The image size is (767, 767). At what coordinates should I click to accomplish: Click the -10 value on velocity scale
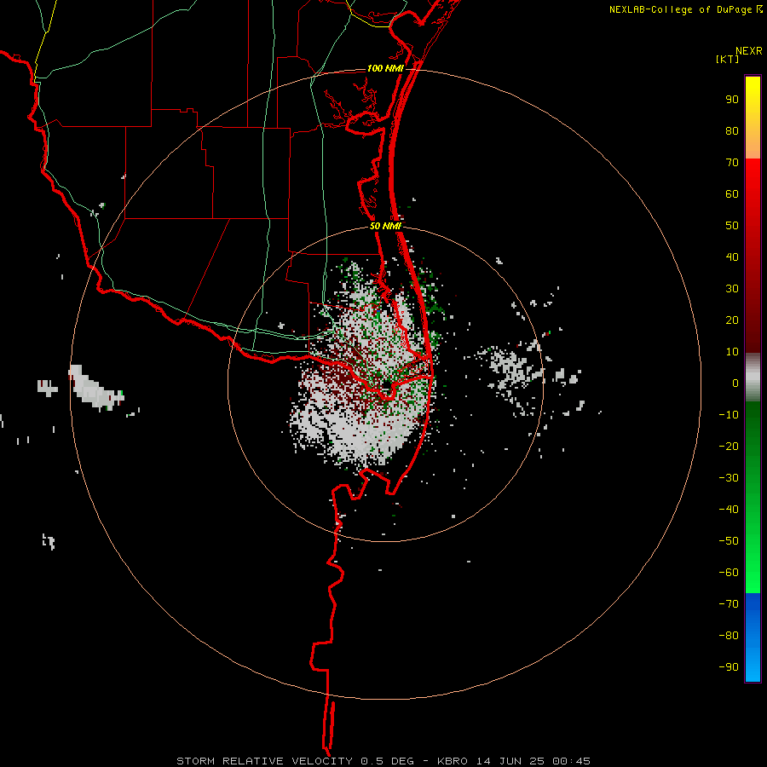(729, 415)
